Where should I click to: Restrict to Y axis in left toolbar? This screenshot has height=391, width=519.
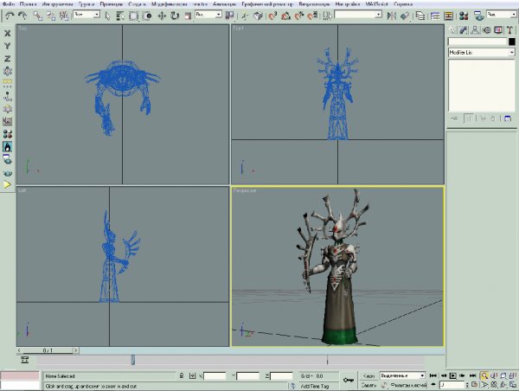pos(8,46)
